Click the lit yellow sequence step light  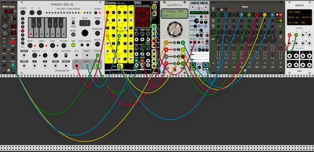81,13
